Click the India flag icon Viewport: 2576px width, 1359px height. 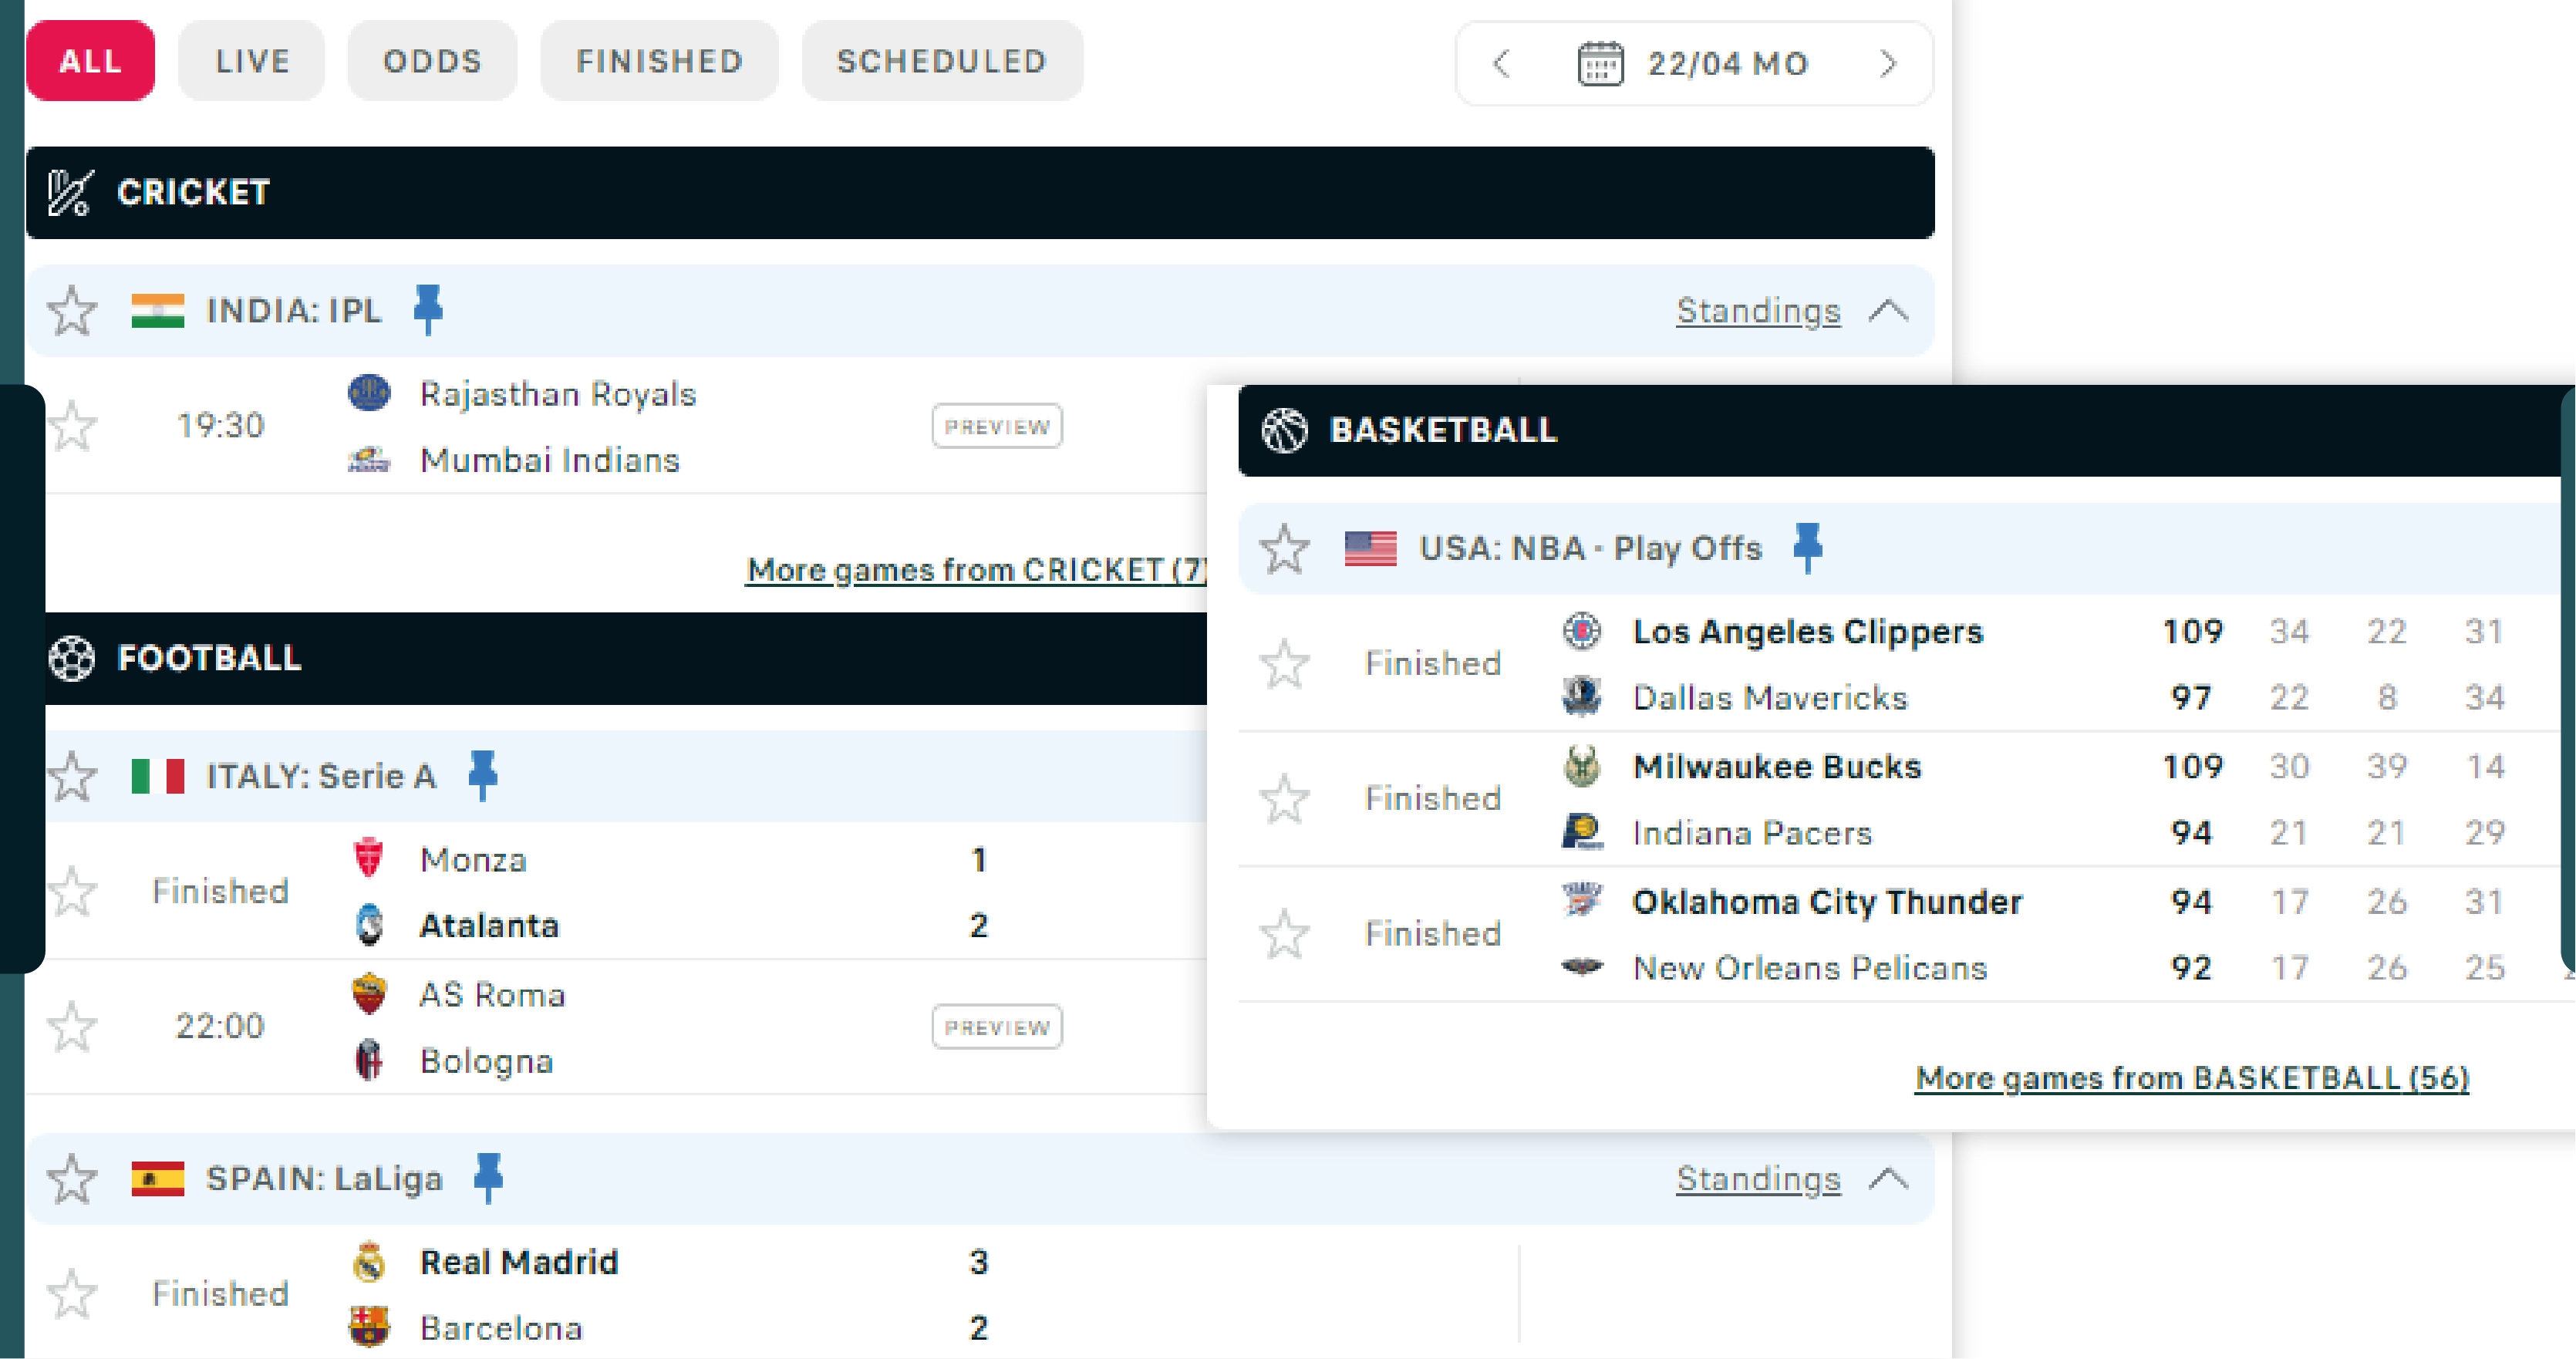click(158, 311)
